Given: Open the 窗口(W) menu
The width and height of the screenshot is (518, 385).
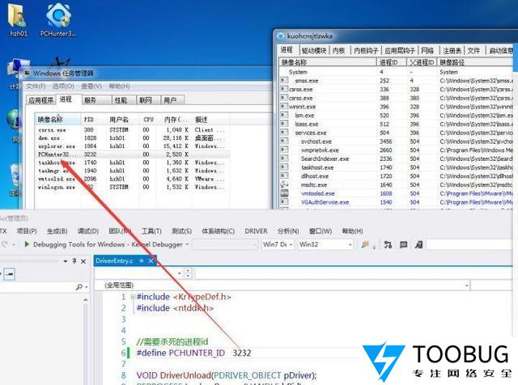Looking at the screenshot, I should point(321,231).
